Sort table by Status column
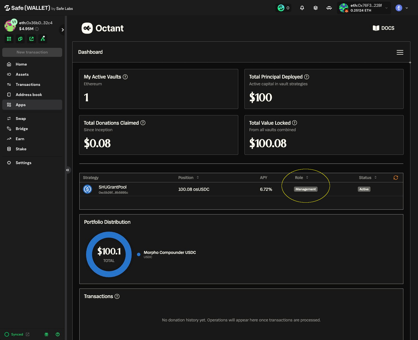The height and width of the screenshot is (340, 418). (368, 178)
